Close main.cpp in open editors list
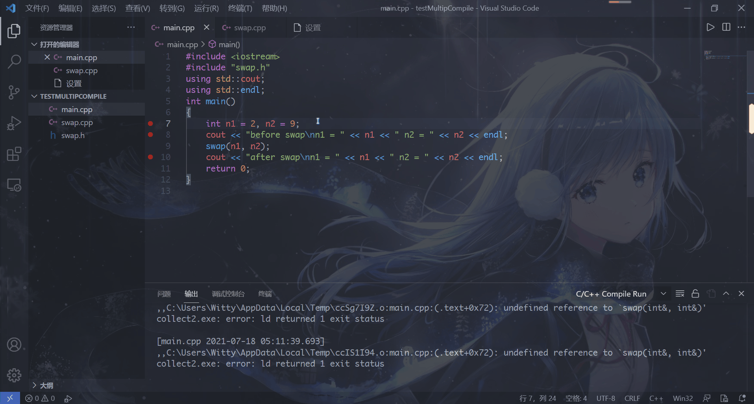 (x=47, y=57)
